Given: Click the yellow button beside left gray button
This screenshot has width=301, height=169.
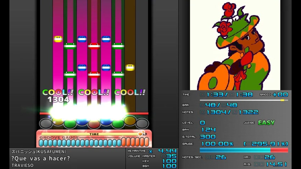Looking at the screenshot, I should 58,121.
